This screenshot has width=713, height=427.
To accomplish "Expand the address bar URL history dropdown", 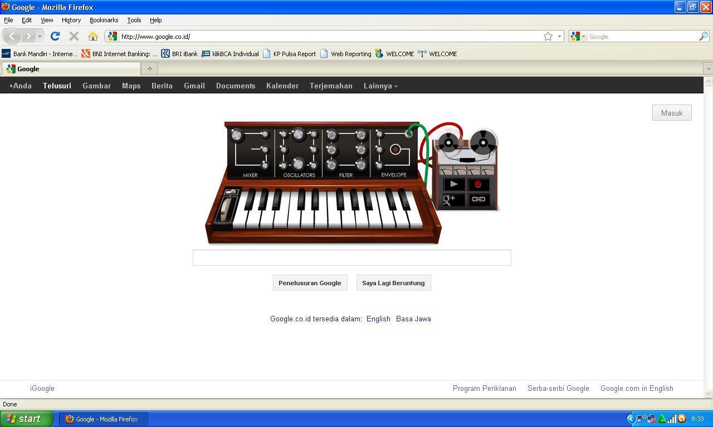I will [559, 36].
